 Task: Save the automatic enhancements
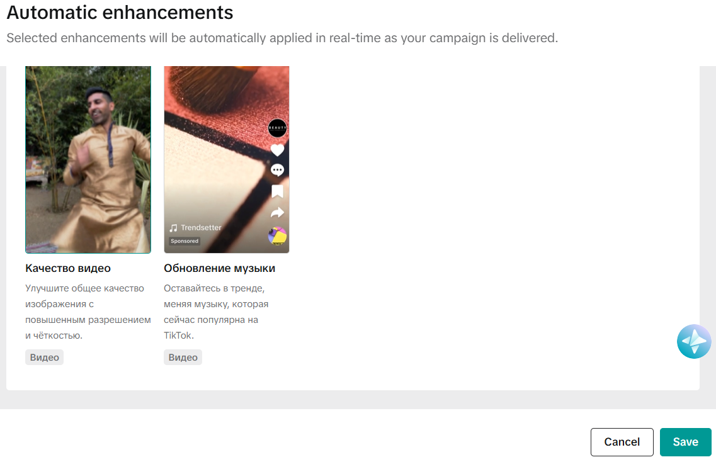tap(685, 442)
